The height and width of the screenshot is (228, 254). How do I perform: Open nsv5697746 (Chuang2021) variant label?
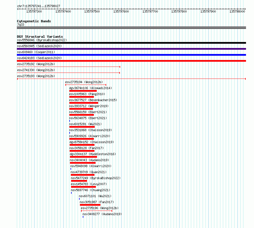point(90,190)
